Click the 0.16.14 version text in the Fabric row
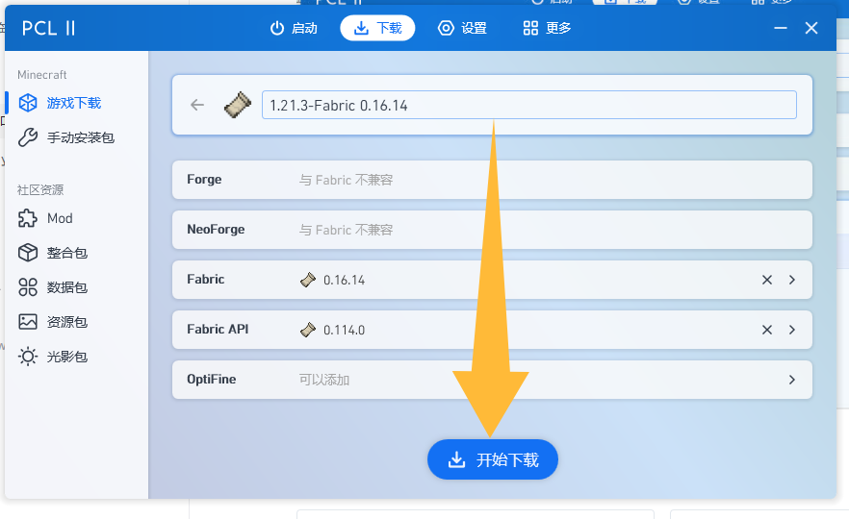Screen dimensions: 849x519 pyautogui.click(x=344, y=280)
